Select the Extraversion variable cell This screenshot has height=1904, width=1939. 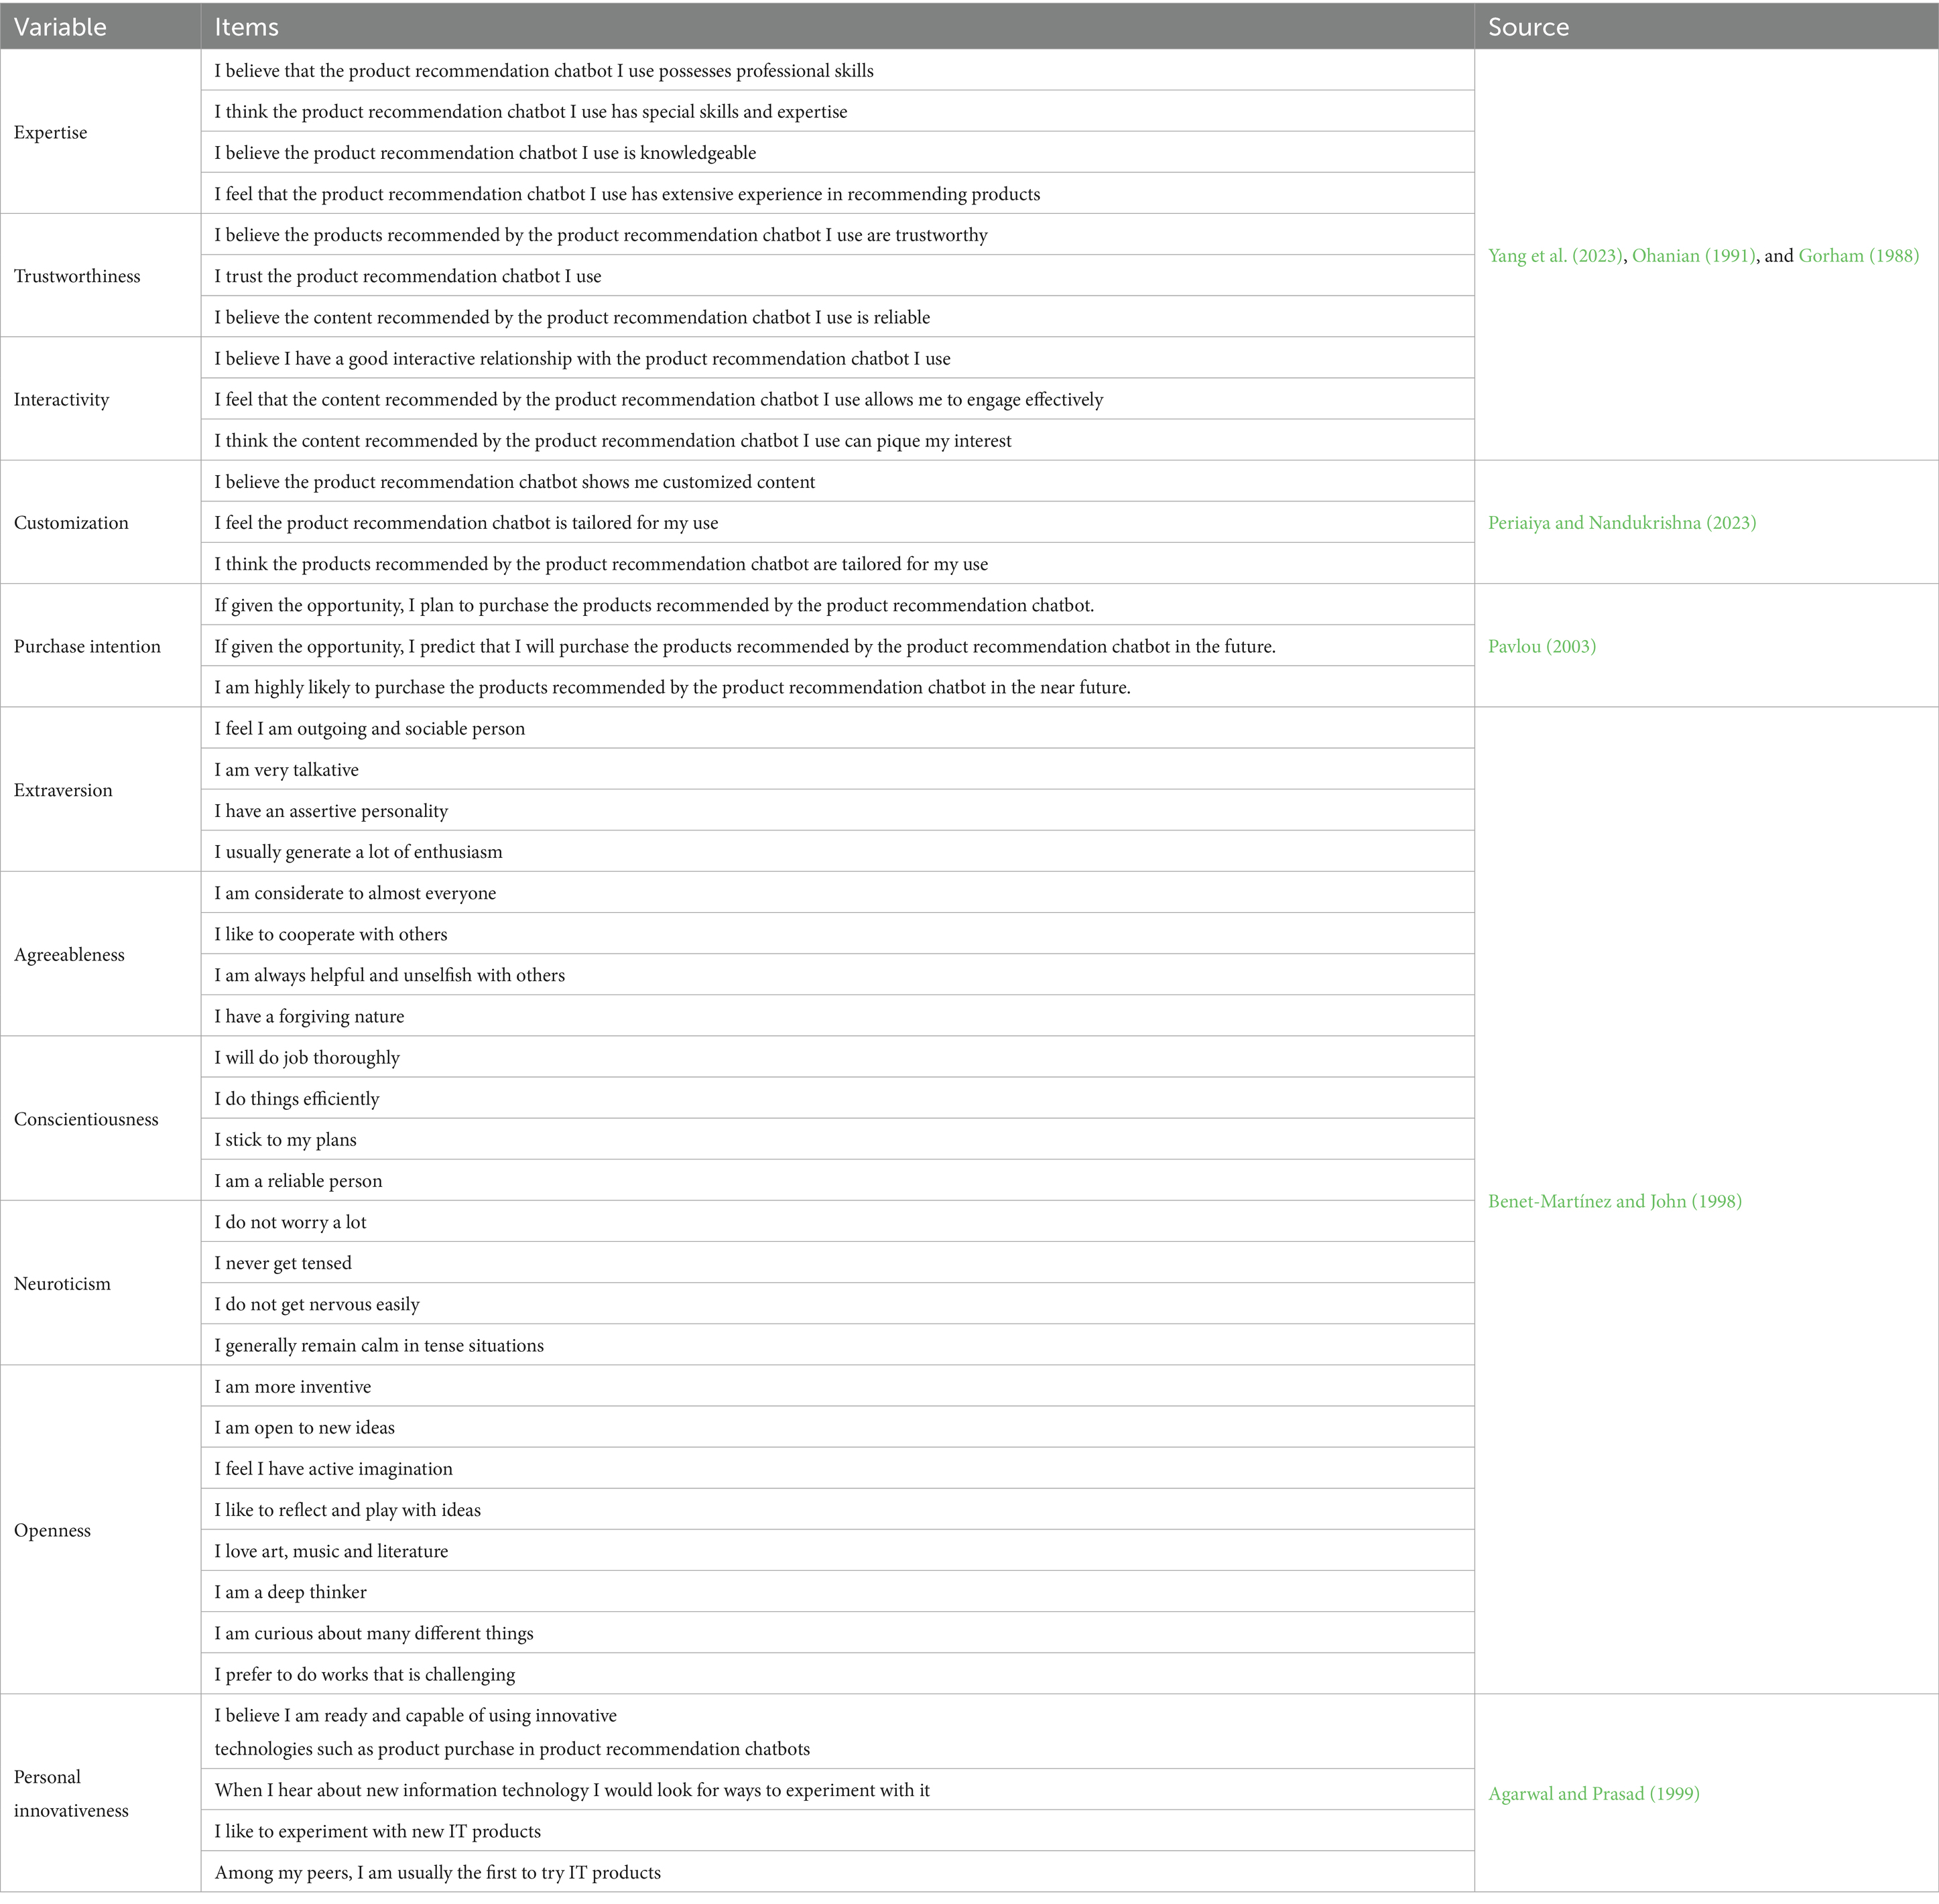pos(100,790)
